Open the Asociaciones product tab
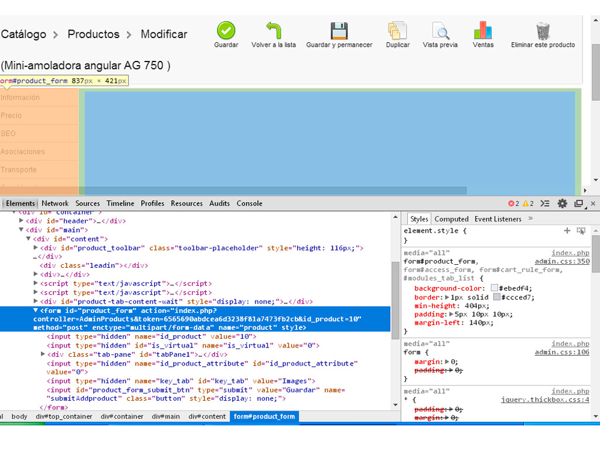This screenshot has height=450, width=600. point(39,152)
